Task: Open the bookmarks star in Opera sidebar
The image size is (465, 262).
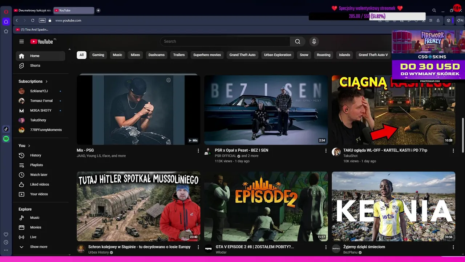Action: [6, 32]
